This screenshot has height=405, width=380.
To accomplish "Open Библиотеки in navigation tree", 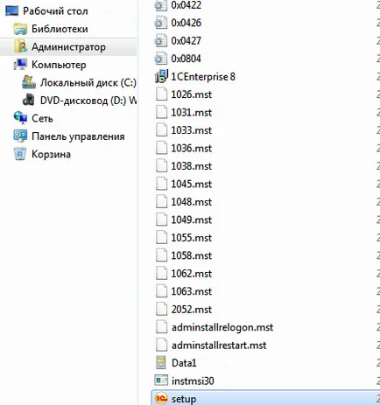I will pyautogui.click(x=60, y=29).
